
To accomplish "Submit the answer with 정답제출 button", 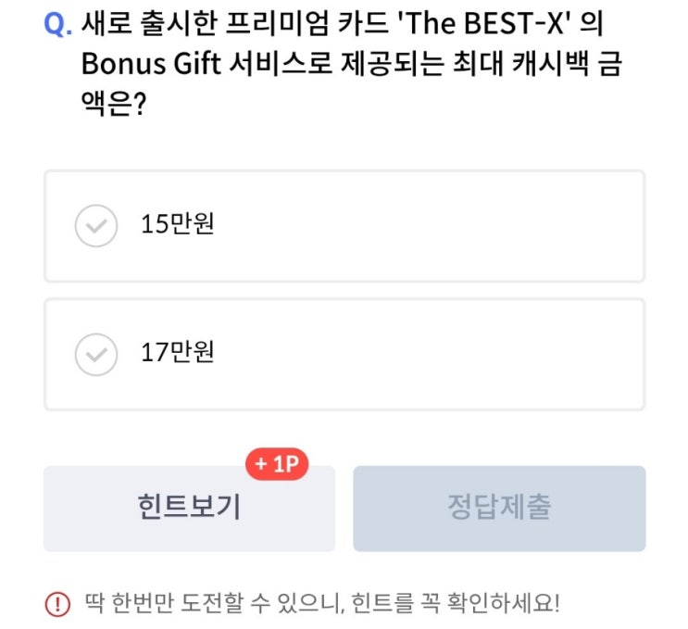I will point(498,509).
